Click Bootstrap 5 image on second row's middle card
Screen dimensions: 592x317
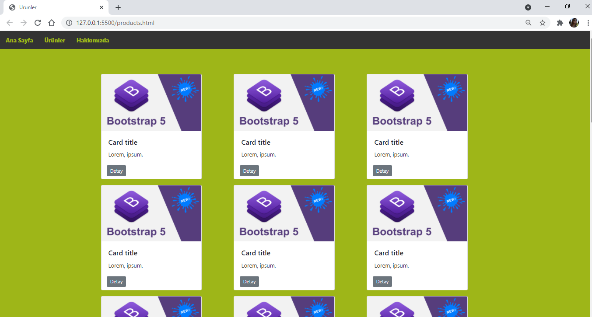(x=284, y=213)
